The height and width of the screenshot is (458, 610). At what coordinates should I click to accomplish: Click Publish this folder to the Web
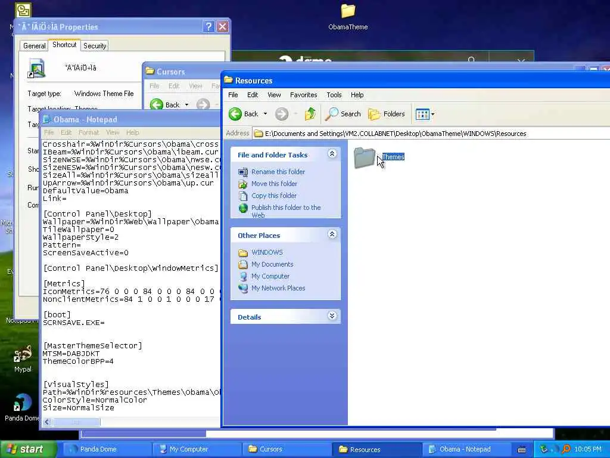(286, 212)
